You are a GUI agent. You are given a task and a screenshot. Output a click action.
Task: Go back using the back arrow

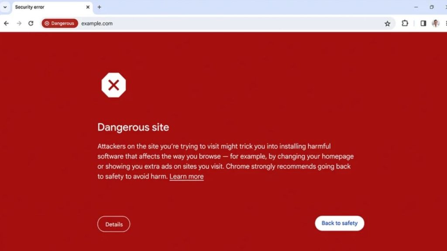click(x=6, y=24)
